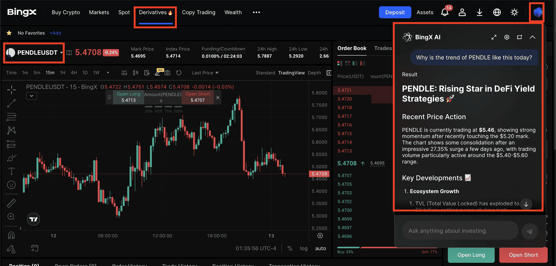556x266 pixels.
Task: Toggle light/dark theme sun icon
Action: click(514, 12)
